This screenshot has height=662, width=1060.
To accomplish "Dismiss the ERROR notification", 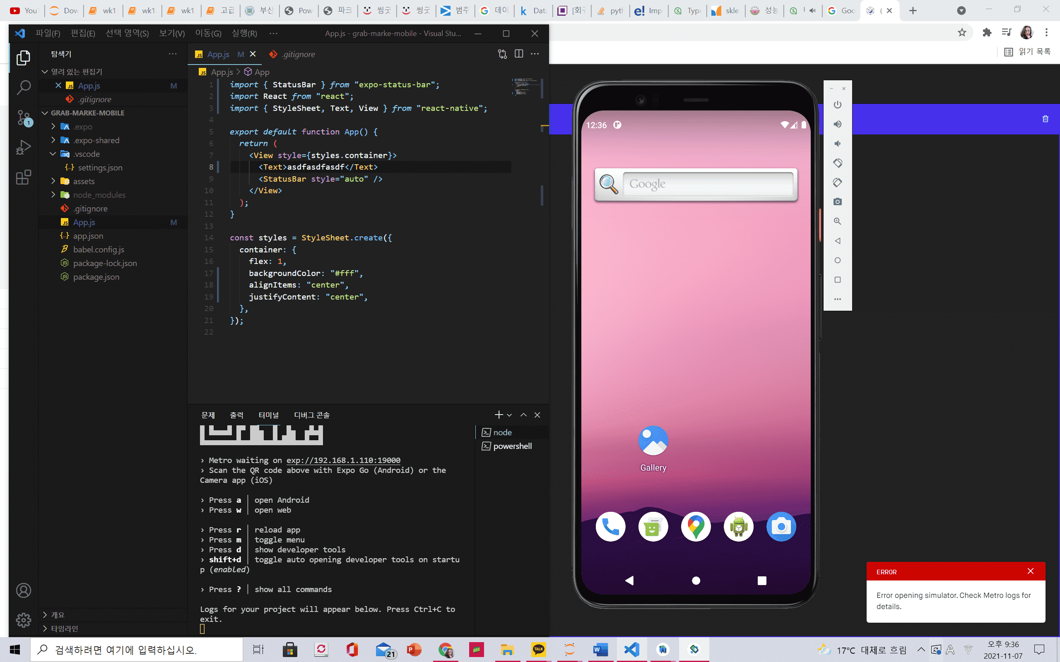I will tap(1030, 571).
